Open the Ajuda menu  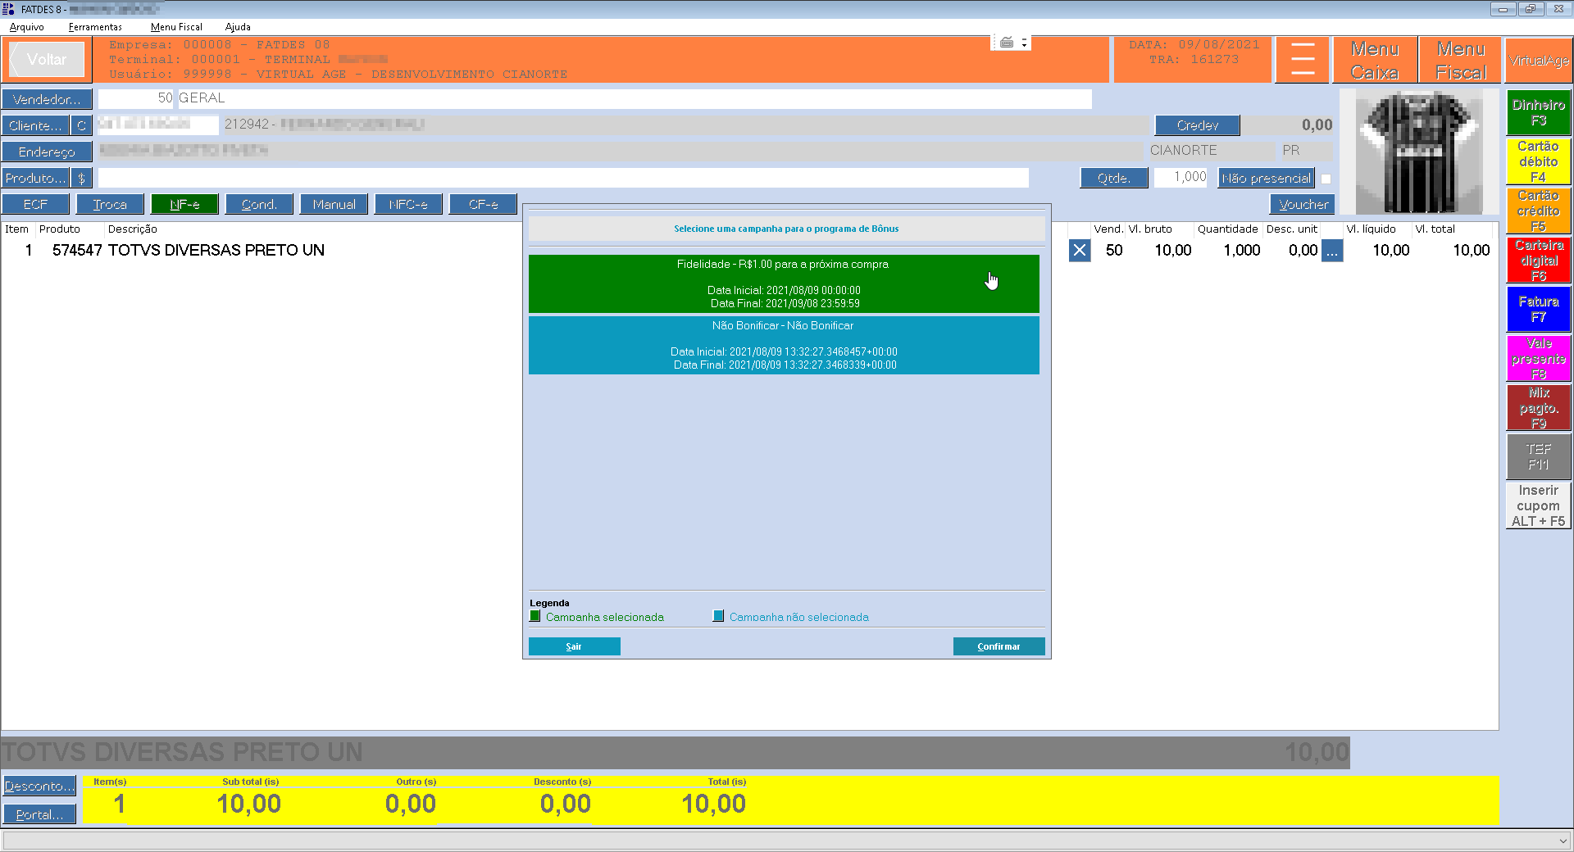pyautogui.click(x=238, y=27)
